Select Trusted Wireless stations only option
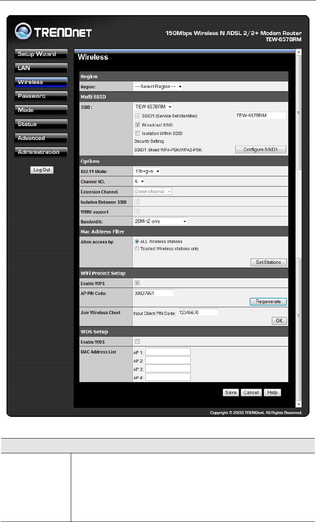 137,248
